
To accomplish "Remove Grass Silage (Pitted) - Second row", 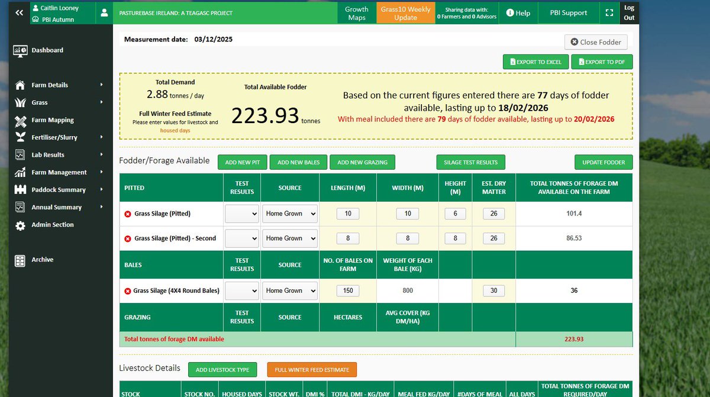I will [x=127, y=238].
